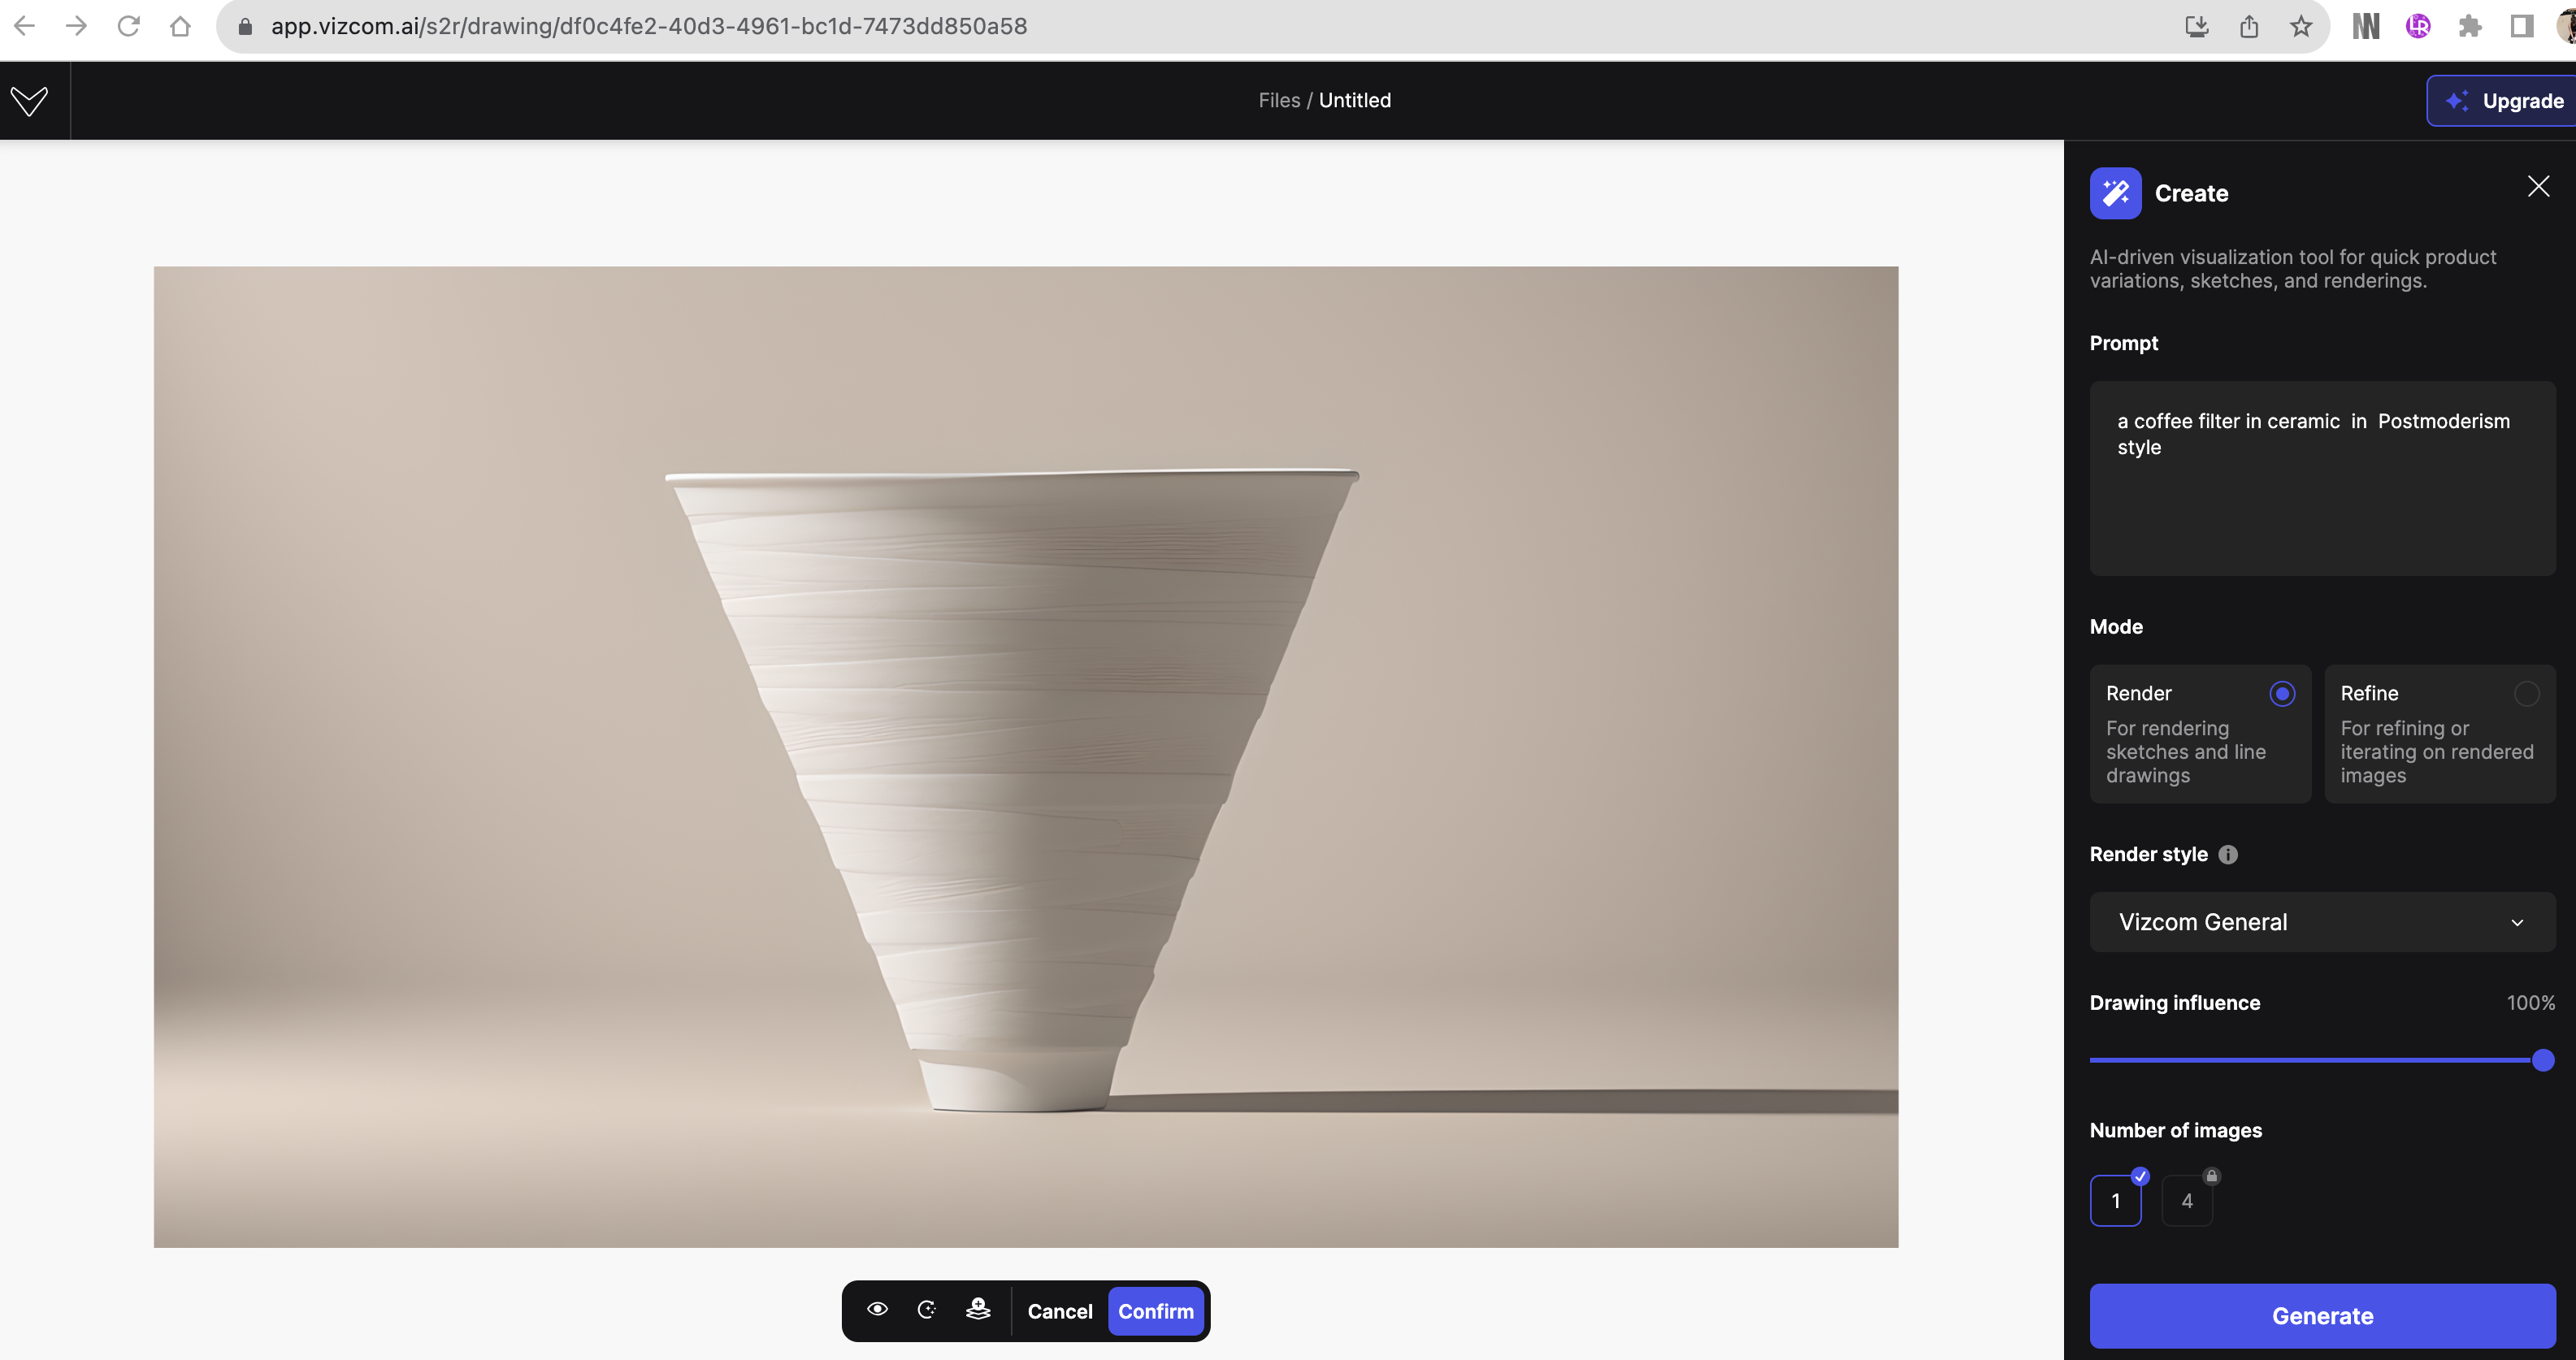
Task: Click the Create magic wand icon
Action: coord(2115,193)
